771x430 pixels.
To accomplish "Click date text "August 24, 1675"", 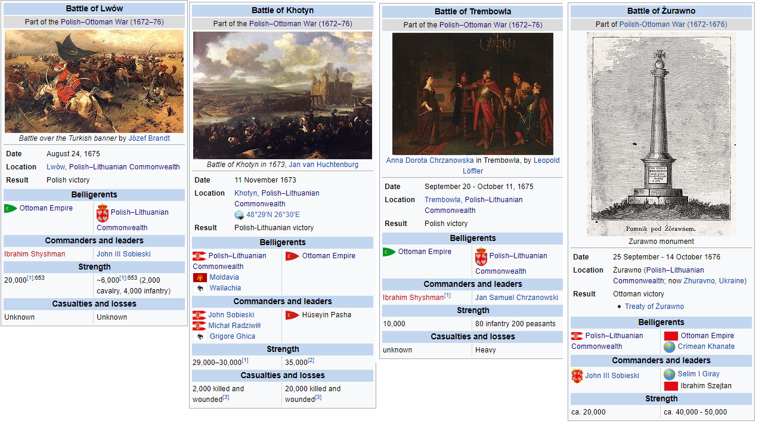I will (73, 154).
